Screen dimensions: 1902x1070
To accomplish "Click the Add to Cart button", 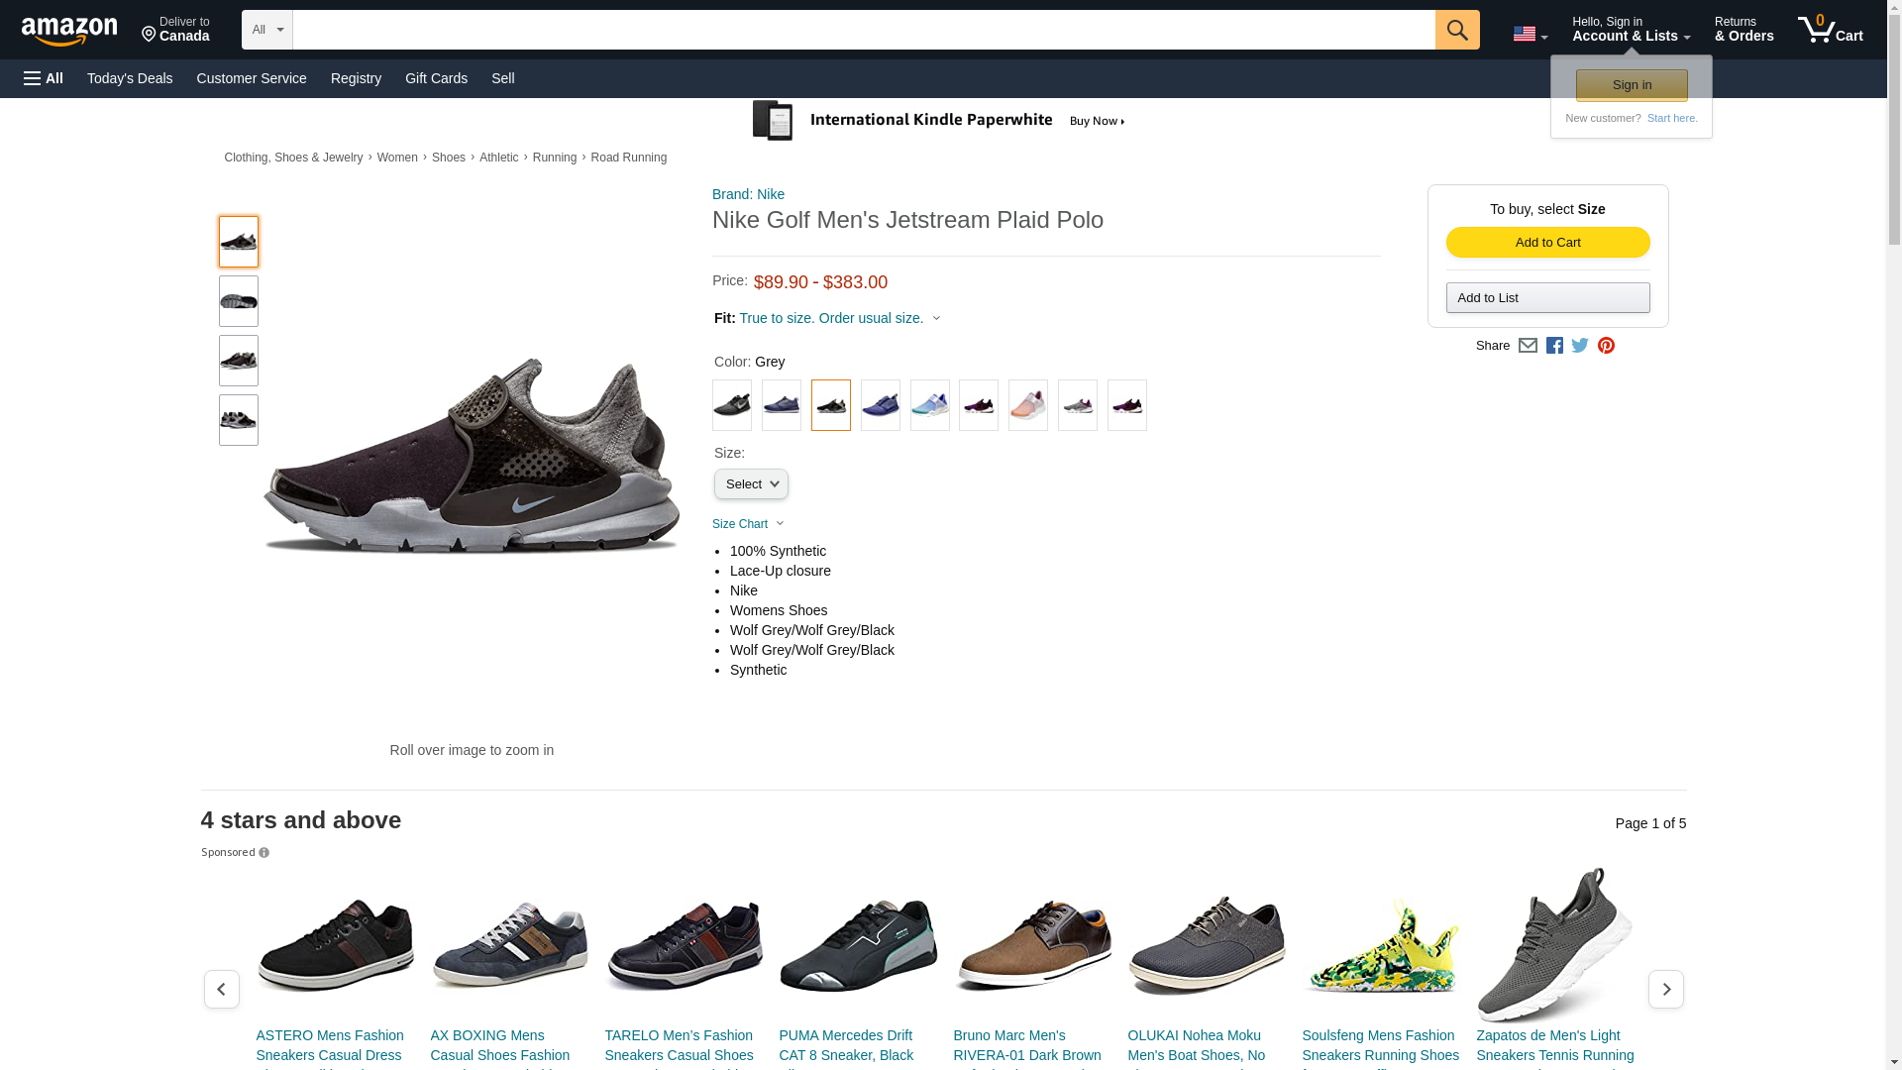I will point(1547,243).
